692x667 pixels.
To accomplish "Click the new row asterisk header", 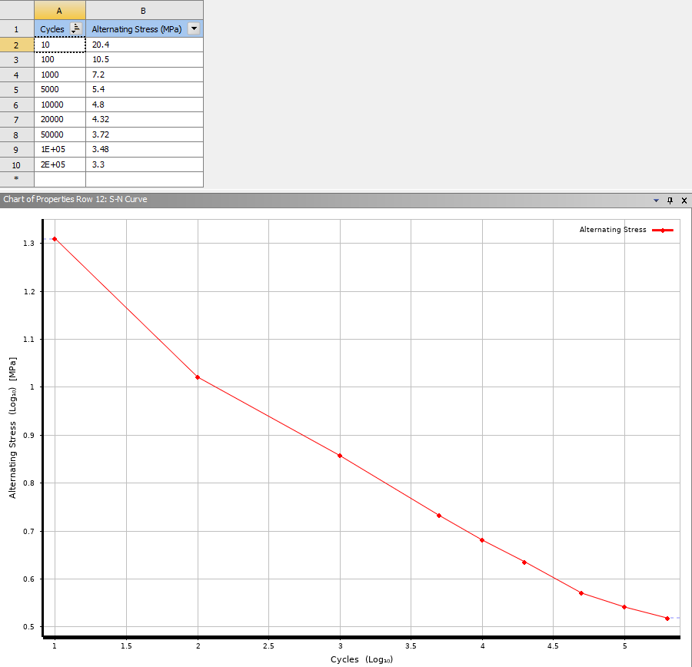I will pos(16,179).
